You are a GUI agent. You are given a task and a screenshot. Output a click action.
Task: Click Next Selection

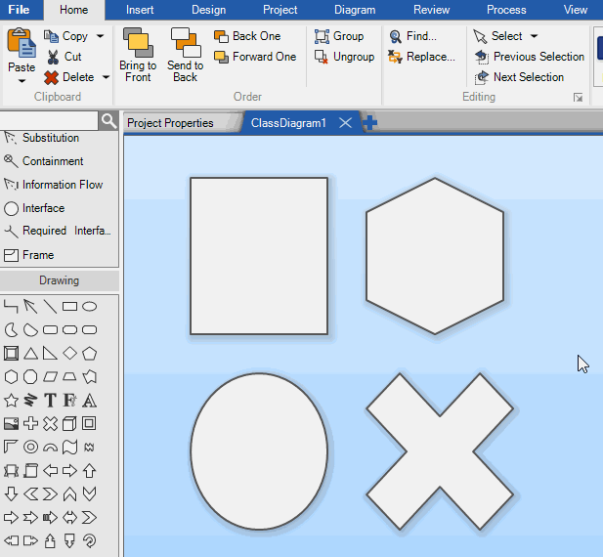pyautogui.click(x=519, y=77)
